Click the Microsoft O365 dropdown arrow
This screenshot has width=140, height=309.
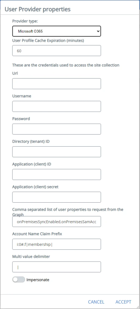[x=98, y=31]
